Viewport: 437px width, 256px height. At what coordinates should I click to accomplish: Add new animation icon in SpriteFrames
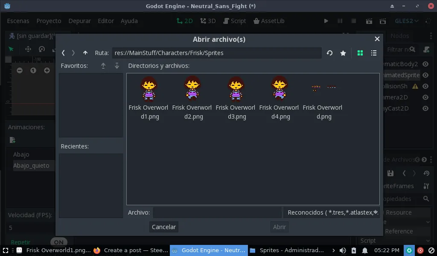[12, 140]
